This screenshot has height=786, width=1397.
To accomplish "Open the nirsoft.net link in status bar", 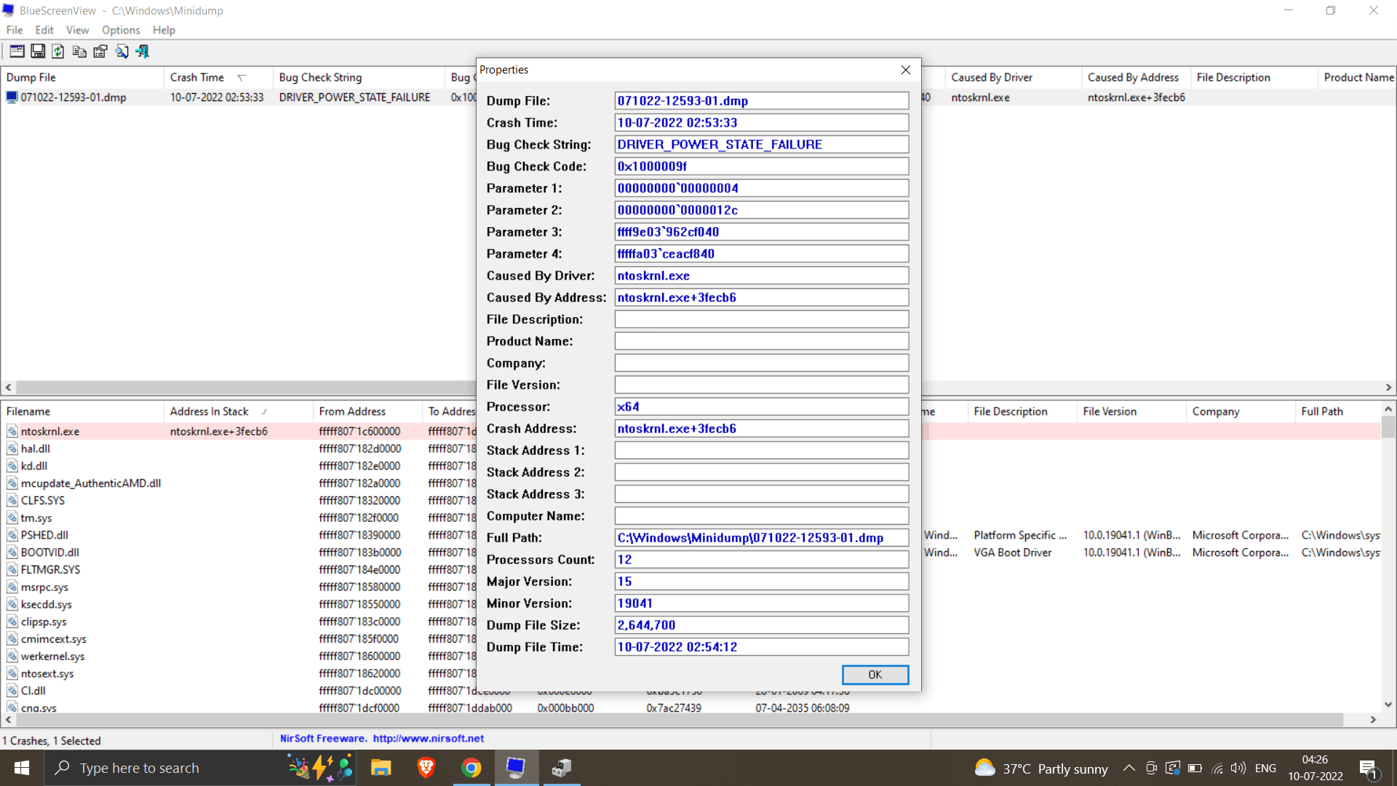I will click(429, 738).
